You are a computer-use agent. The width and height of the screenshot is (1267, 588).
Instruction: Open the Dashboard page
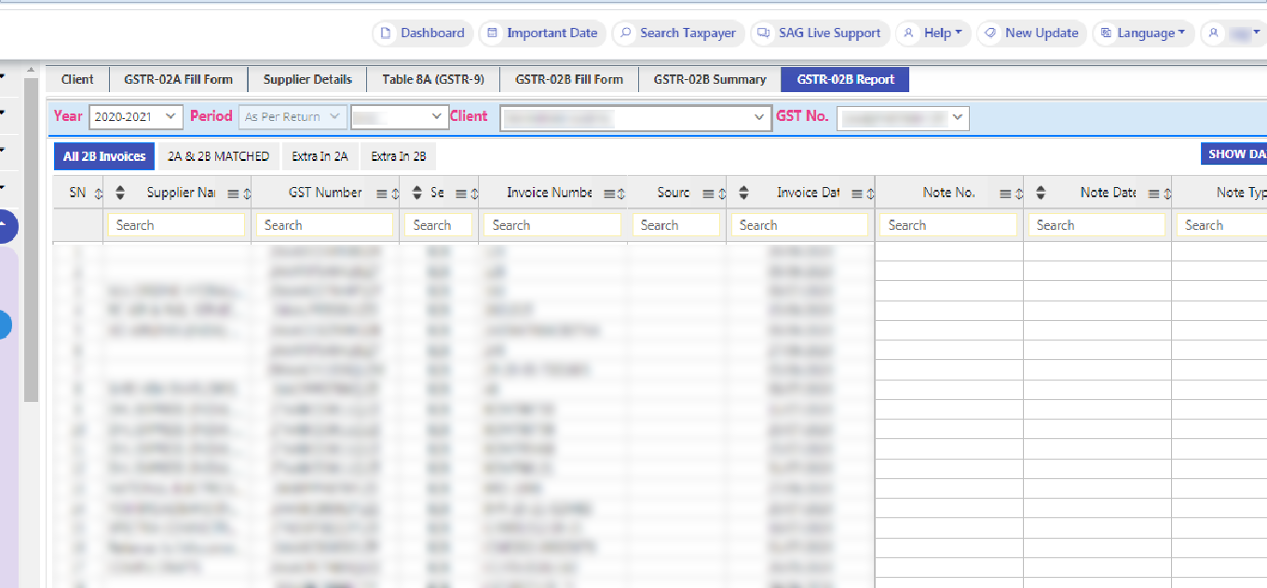pos(423,33)
